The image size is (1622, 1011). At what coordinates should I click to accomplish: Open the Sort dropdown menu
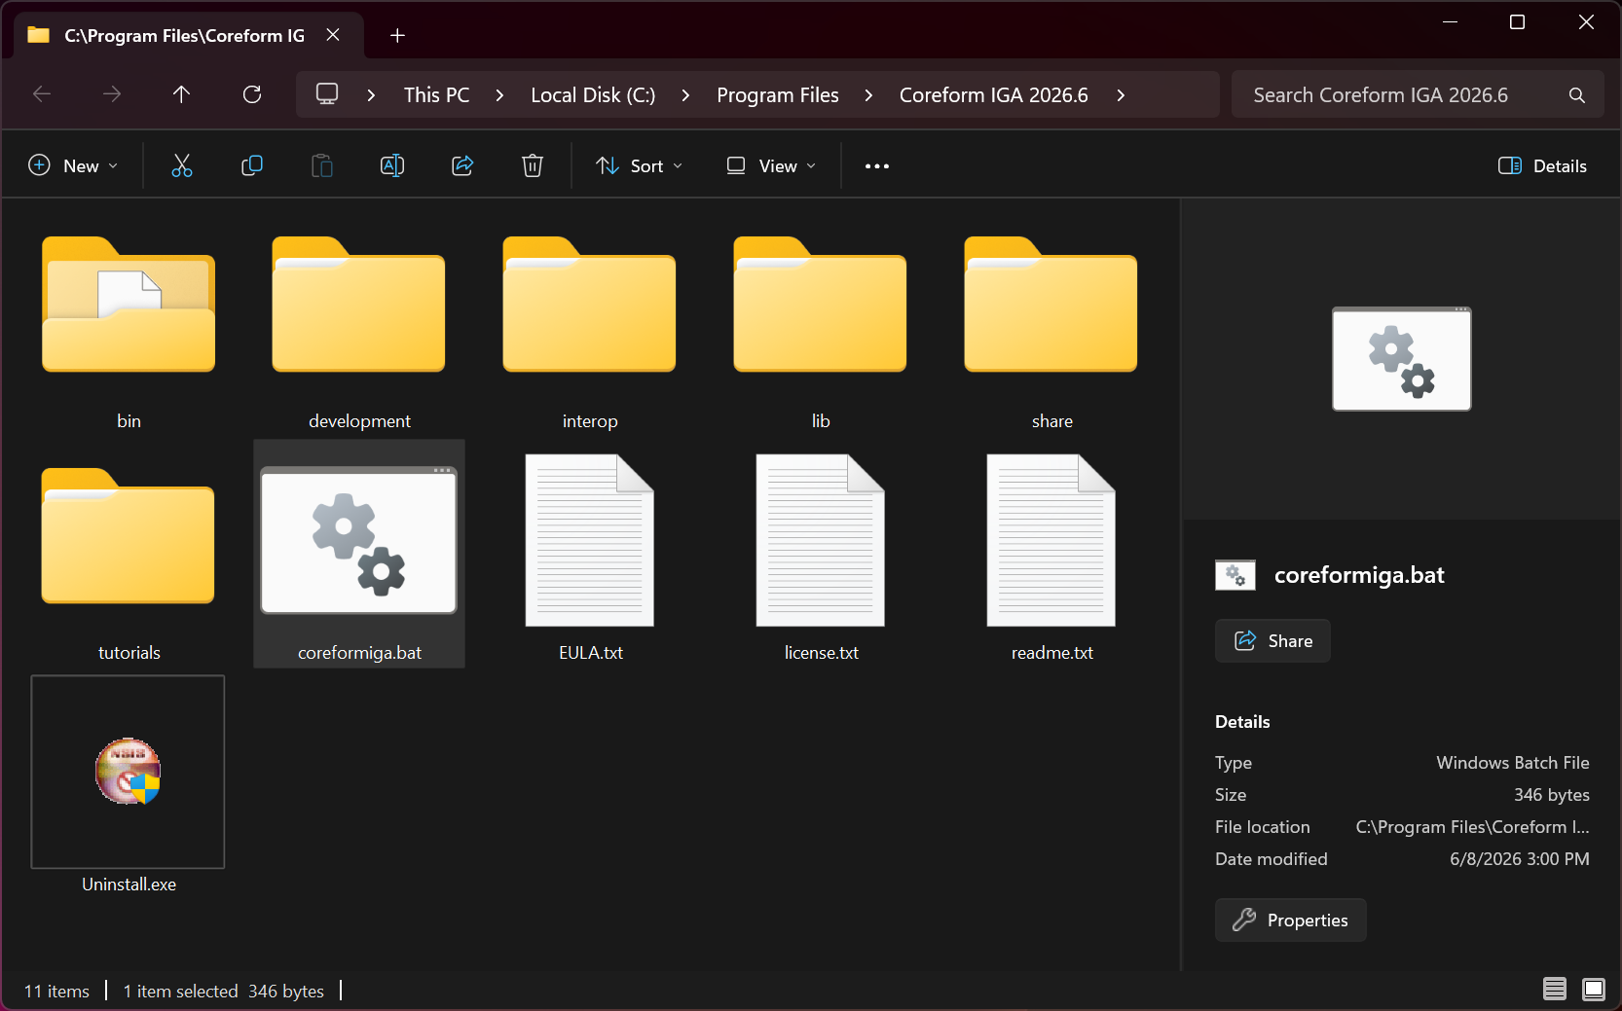pyautogui.click(x=639, y=165)
